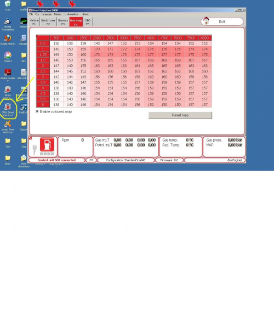Click the grey ignition key icon

(35, 149)
